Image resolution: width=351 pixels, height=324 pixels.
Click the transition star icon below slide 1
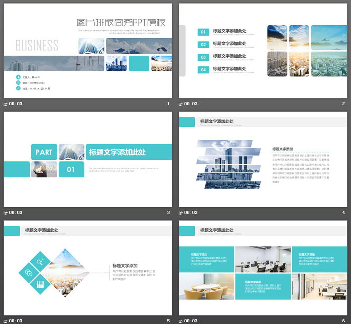point(6,104)
